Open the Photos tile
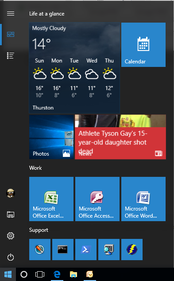This screenshot has height=281, width=174. coord(51,137)
